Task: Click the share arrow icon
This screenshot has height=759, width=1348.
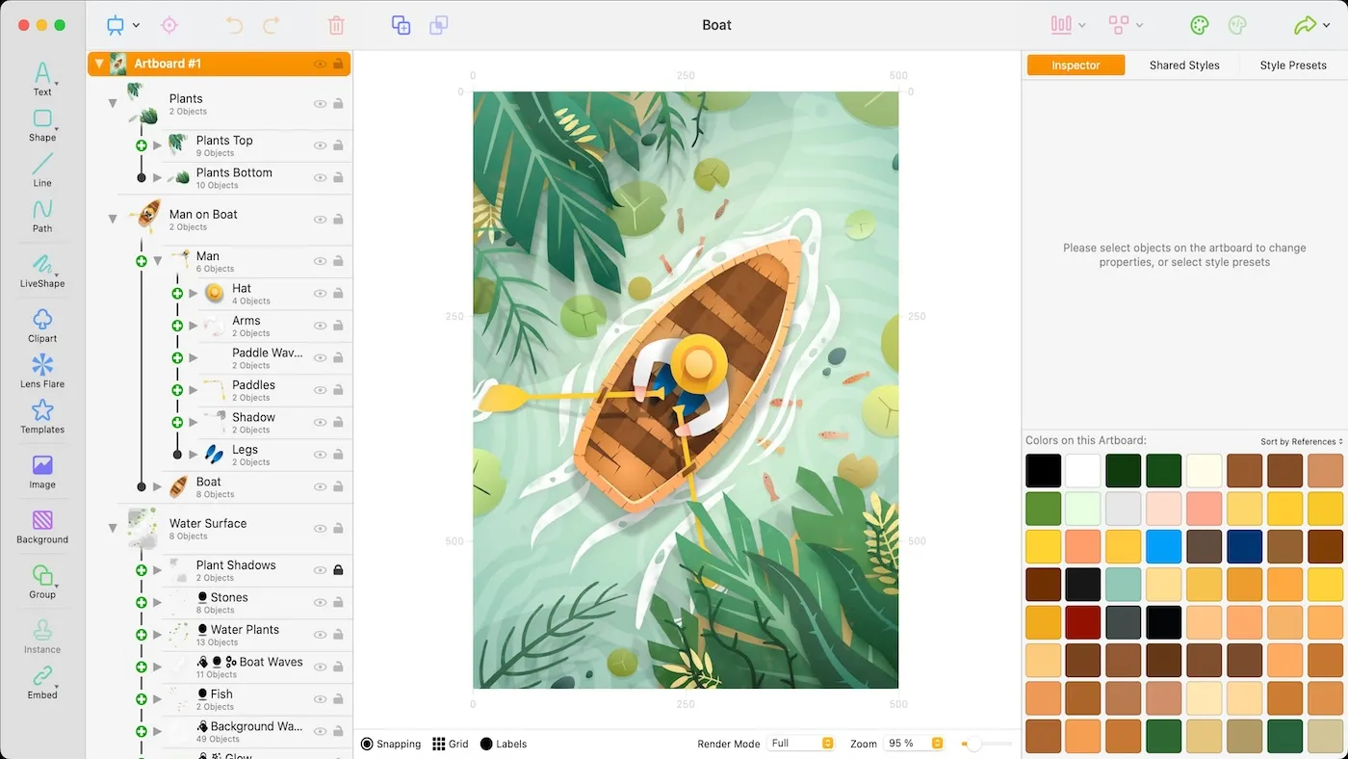Action: [1305, 26]
